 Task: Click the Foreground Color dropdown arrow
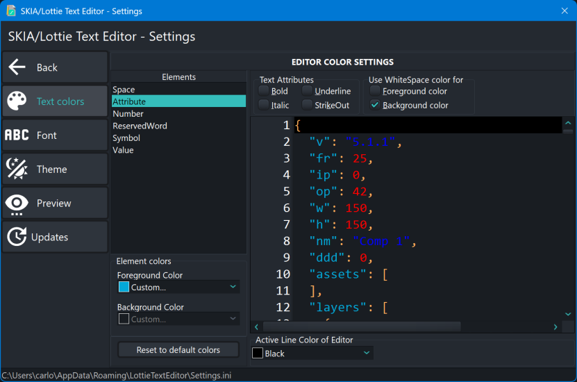click(x=233, y=287)
